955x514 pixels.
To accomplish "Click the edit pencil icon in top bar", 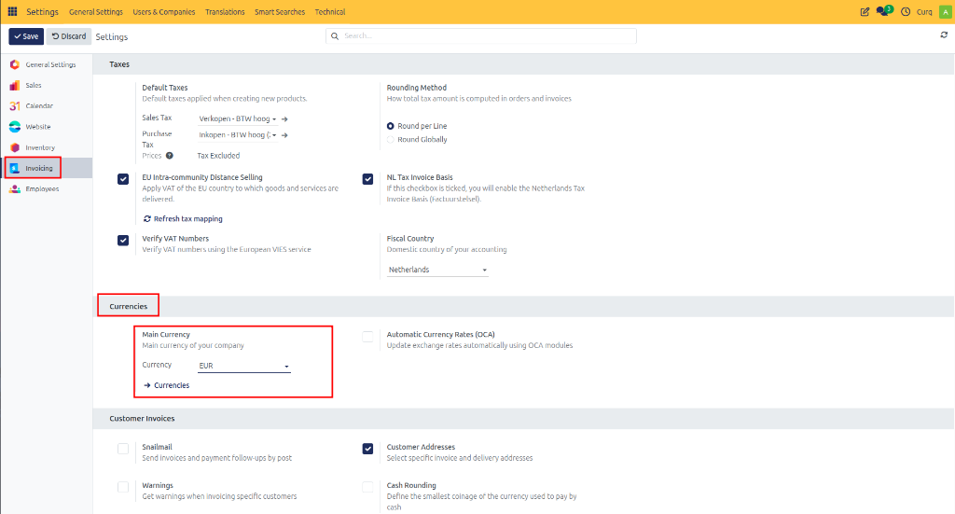I will (865, 11).
